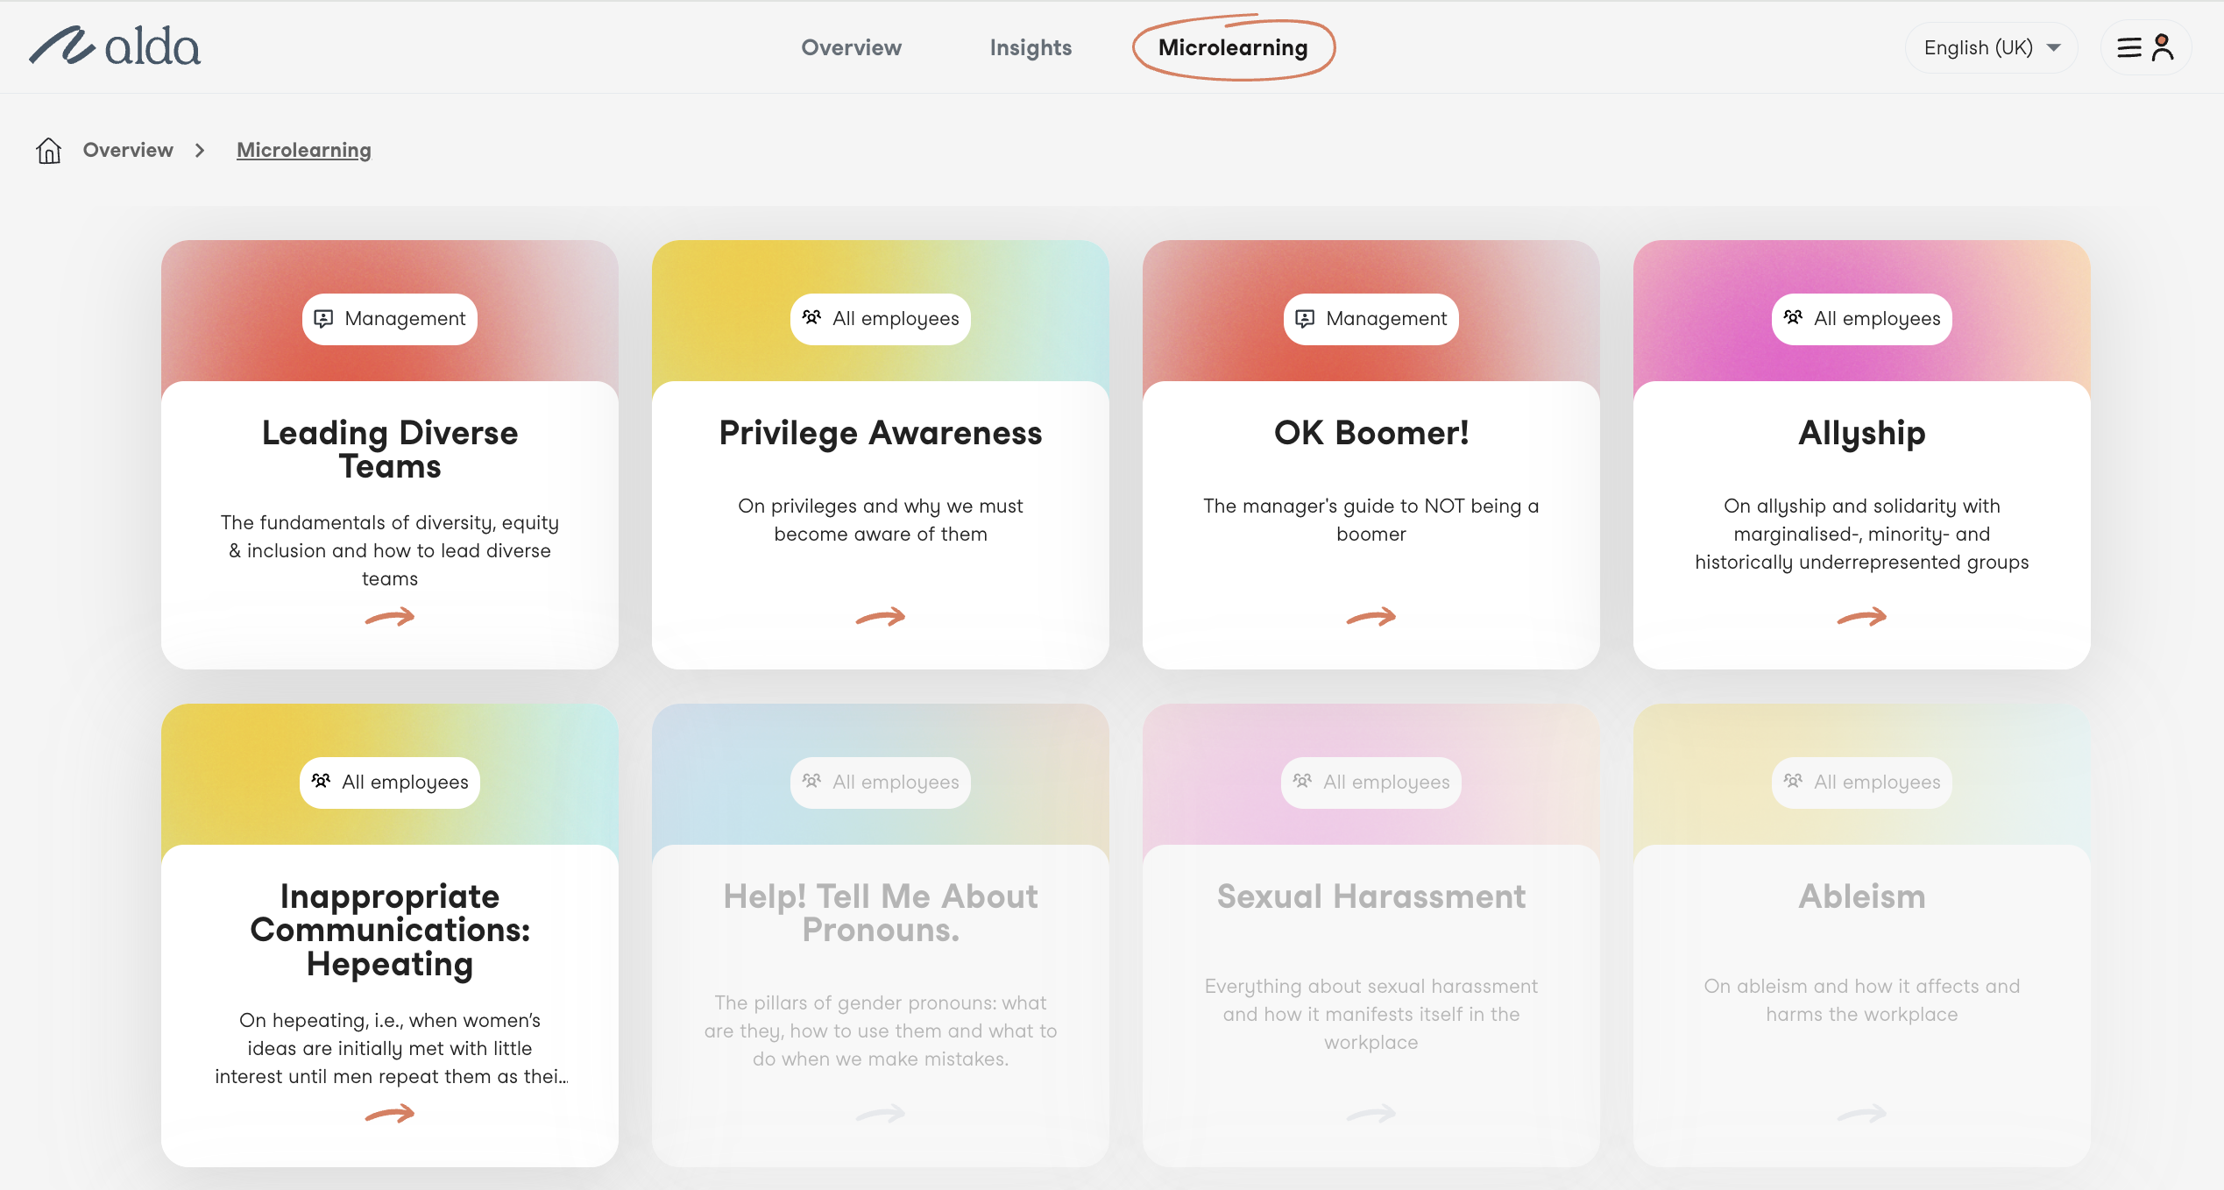Click the arrow on Privilege Awareness card
Viewport: 2224px width, 1190px height.
(x=880, y=617)
